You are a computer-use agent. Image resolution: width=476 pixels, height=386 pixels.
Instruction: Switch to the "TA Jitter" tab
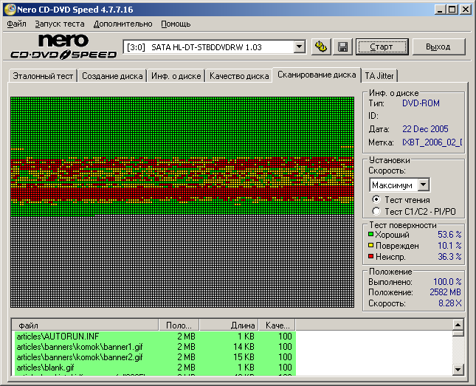379,76
